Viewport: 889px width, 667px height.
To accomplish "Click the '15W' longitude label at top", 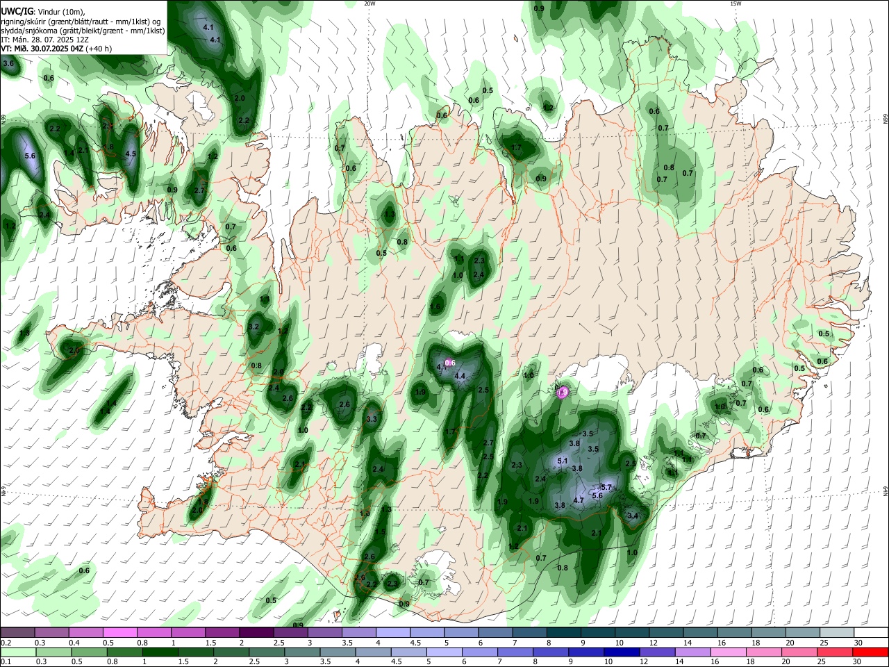I will tap(736, 3).
